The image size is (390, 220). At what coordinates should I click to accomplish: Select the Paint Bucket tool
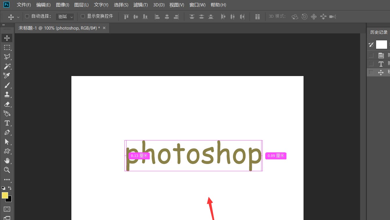(7, 113)
